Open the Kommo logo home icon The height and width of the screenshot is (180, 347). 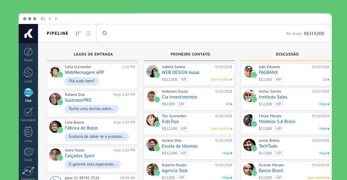pyautogui.click(x=28, y=33)
